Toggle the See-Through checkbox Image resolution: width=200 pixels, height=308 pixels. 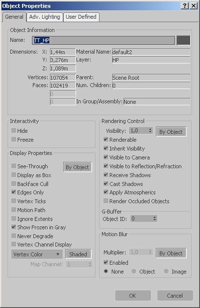coord(14,166)
